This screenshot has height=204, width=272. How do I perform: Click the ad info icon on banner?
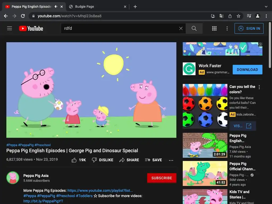click(260, 44)
